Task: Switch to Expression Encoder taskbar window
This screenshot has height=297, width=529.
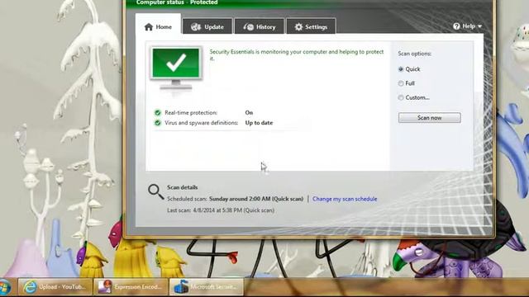Action: click(131, 287)
